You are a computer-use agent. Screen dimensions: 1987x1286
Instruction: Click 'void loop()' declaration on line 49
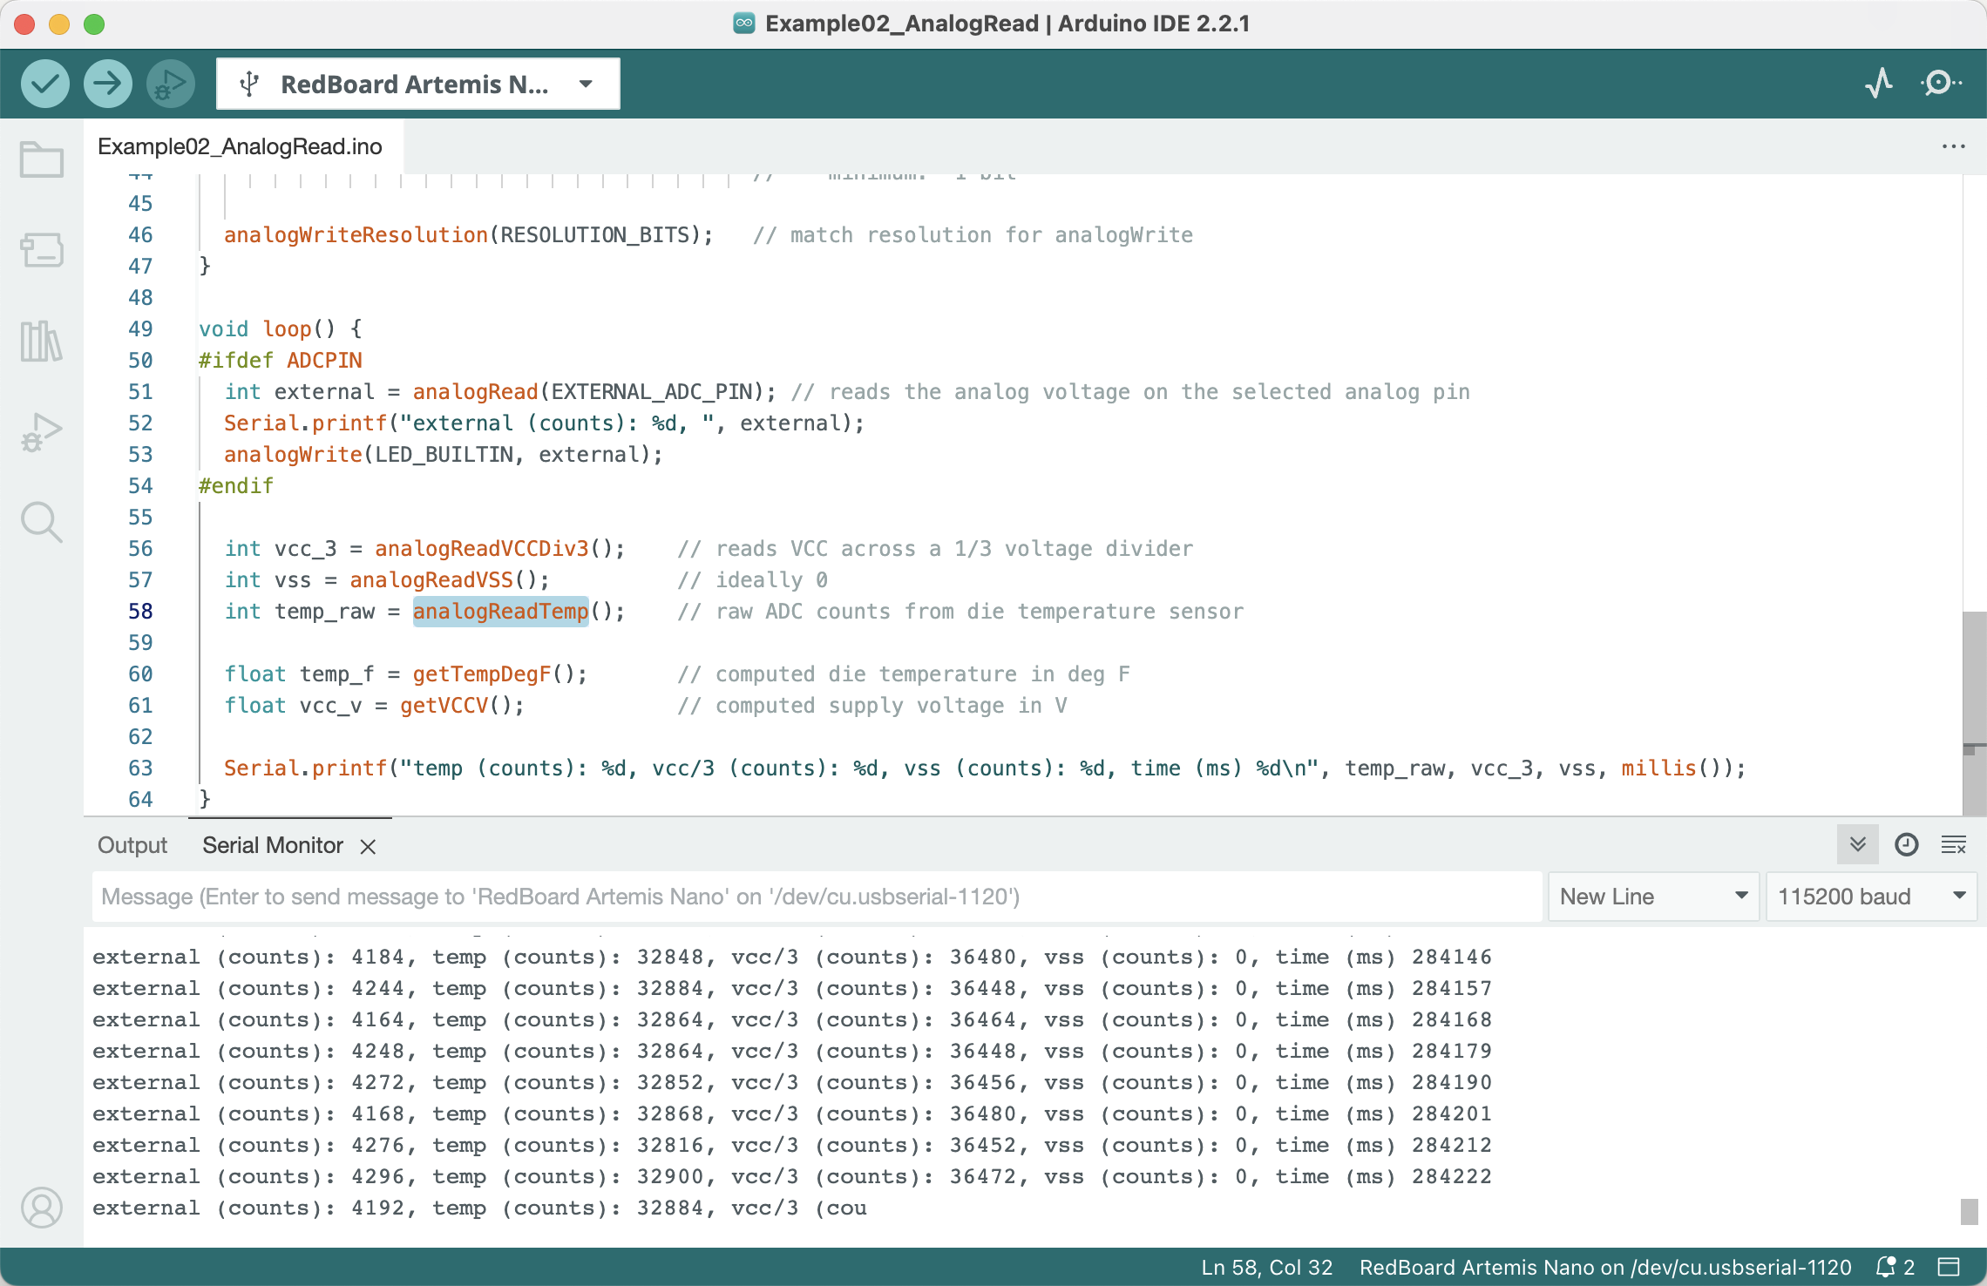268,328
